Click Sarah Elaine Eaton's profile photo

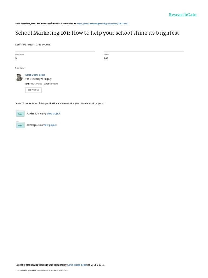pos(19,77)
